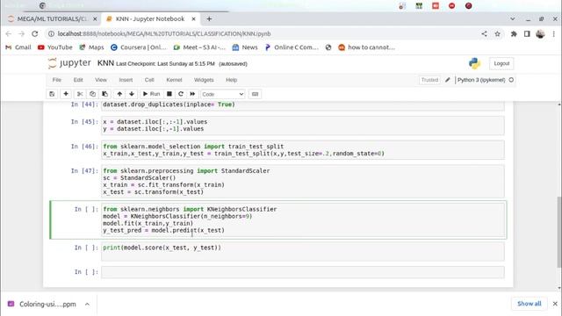The width and height of the screenshot is (562, 316).
Task: Open the cell type Code dropdown
Action: (x=222, y=94)
